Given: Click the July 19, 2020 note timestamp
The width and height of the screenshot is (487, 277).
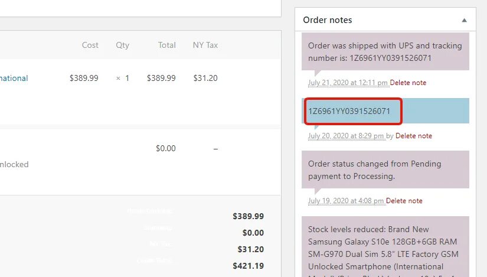Looking at the screenshot, I should pos(346,201).
